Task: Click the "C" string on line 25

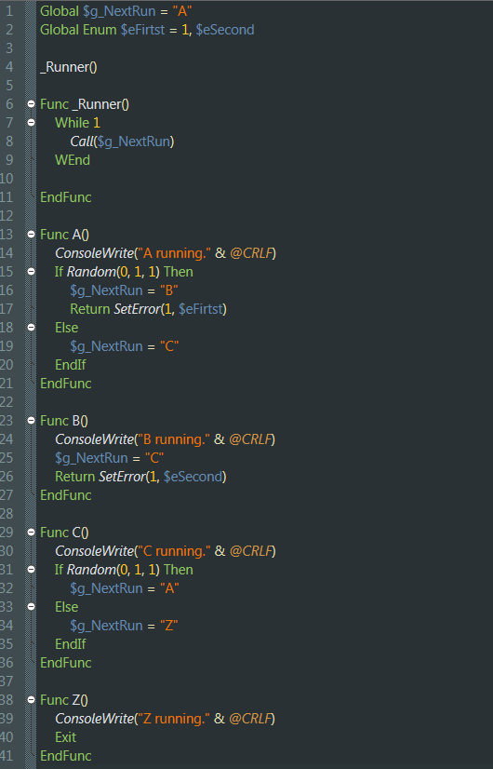Action: (154, 458)
